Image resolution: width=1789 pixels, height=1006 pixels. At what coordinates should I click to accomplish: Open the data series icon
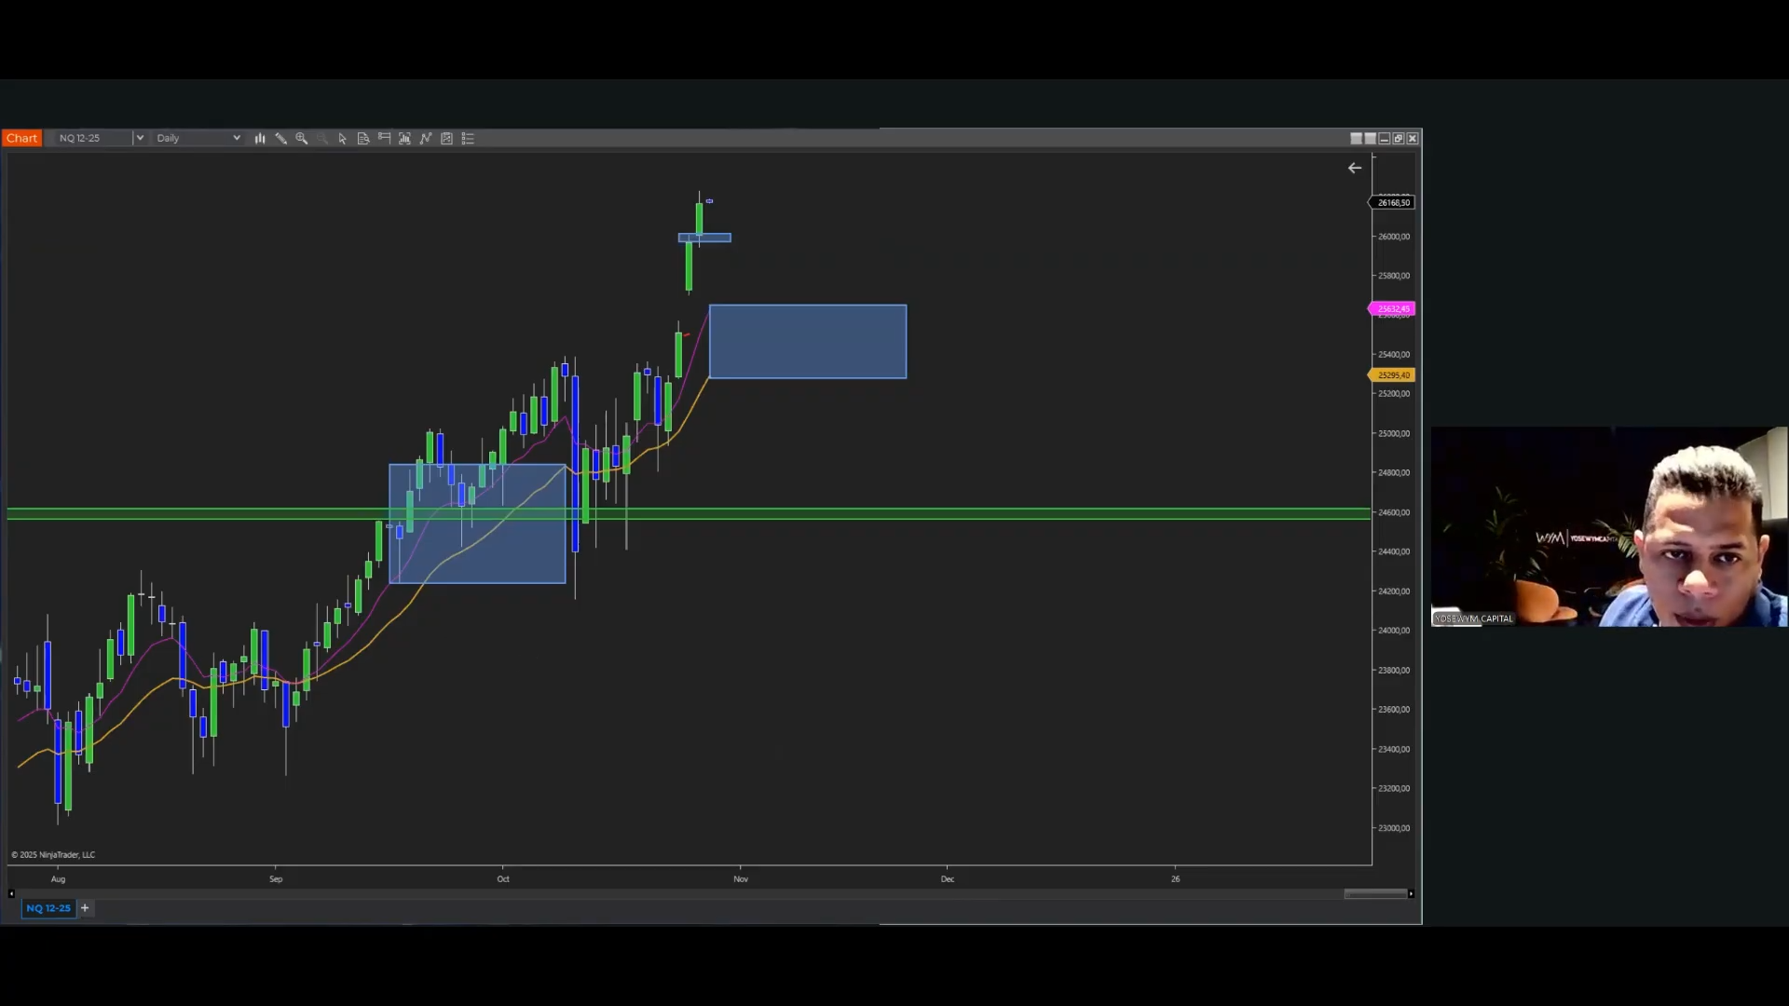click(x=363, y=138)
